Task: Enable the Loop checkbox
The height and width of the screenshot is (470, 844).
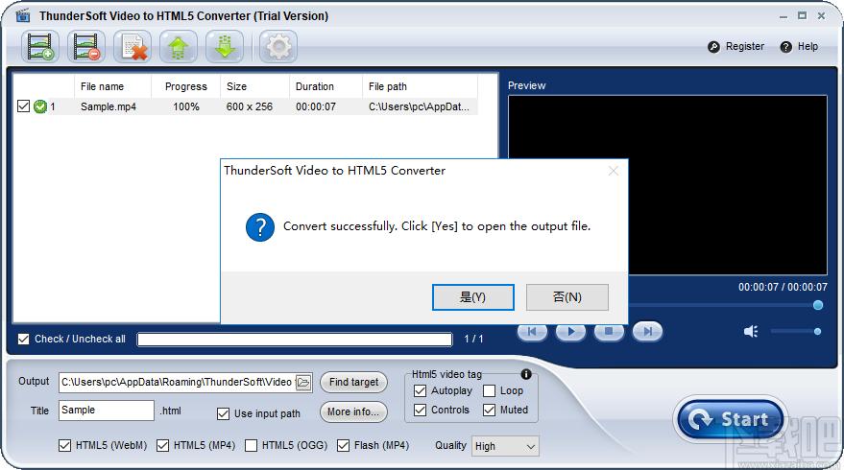Action: [x=489, y=391]
